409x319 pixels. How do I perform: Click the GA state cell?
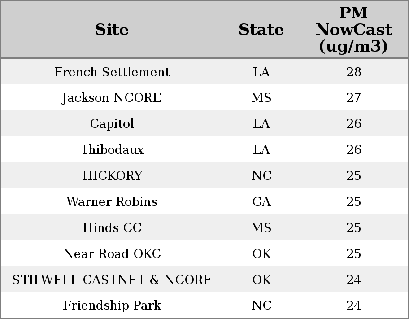(x=261, y=202)
